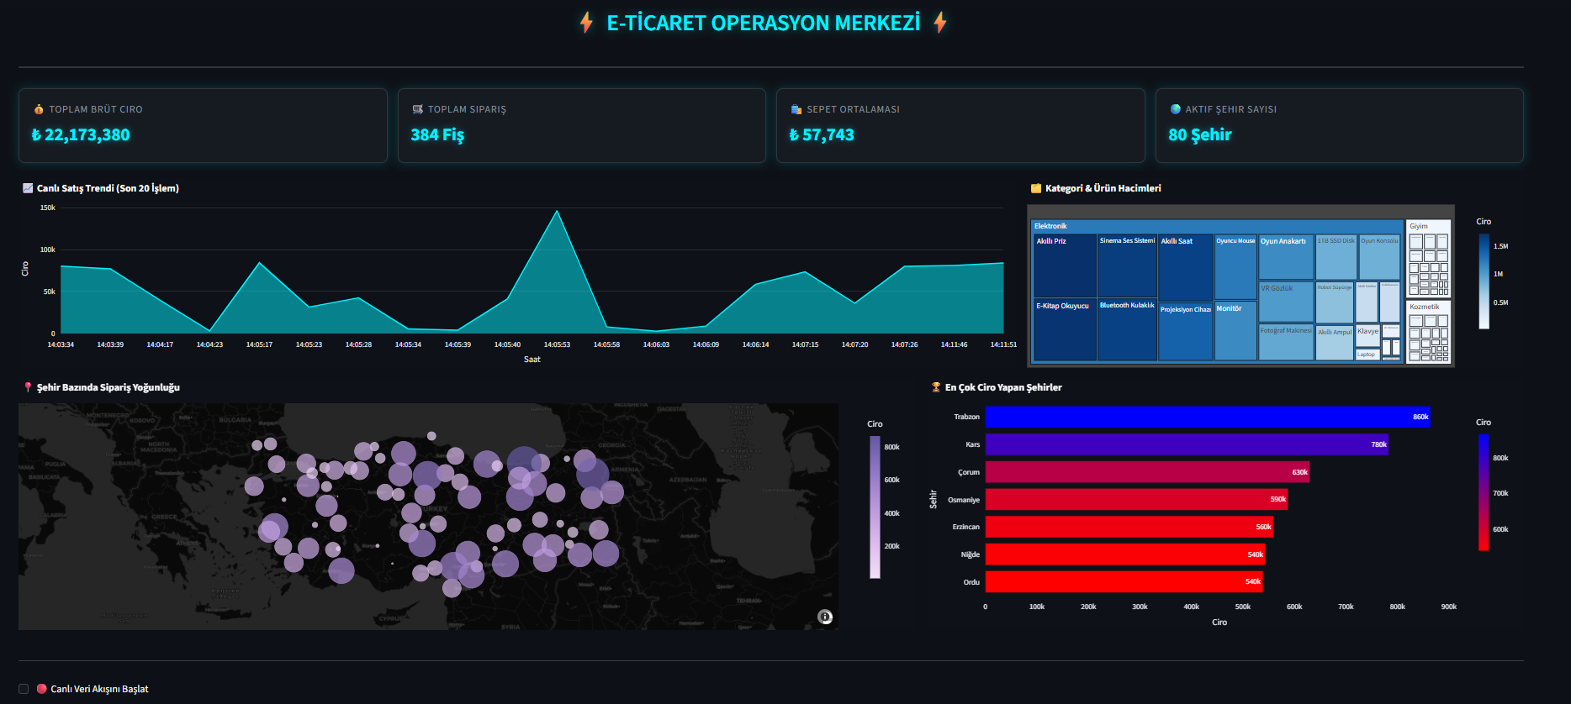Viewport: 1571px width, 704px height.
Task: Click the 384 Fiş order count
Action: (437, 134)
